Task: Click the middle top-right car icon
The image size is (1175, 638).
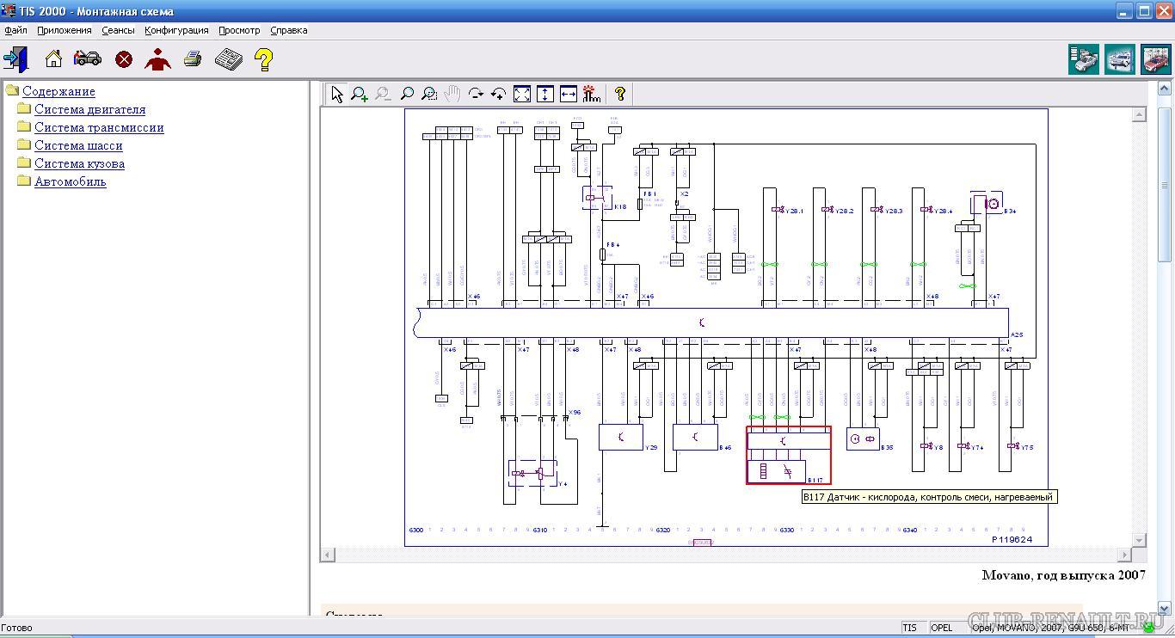Action: 1120,59
